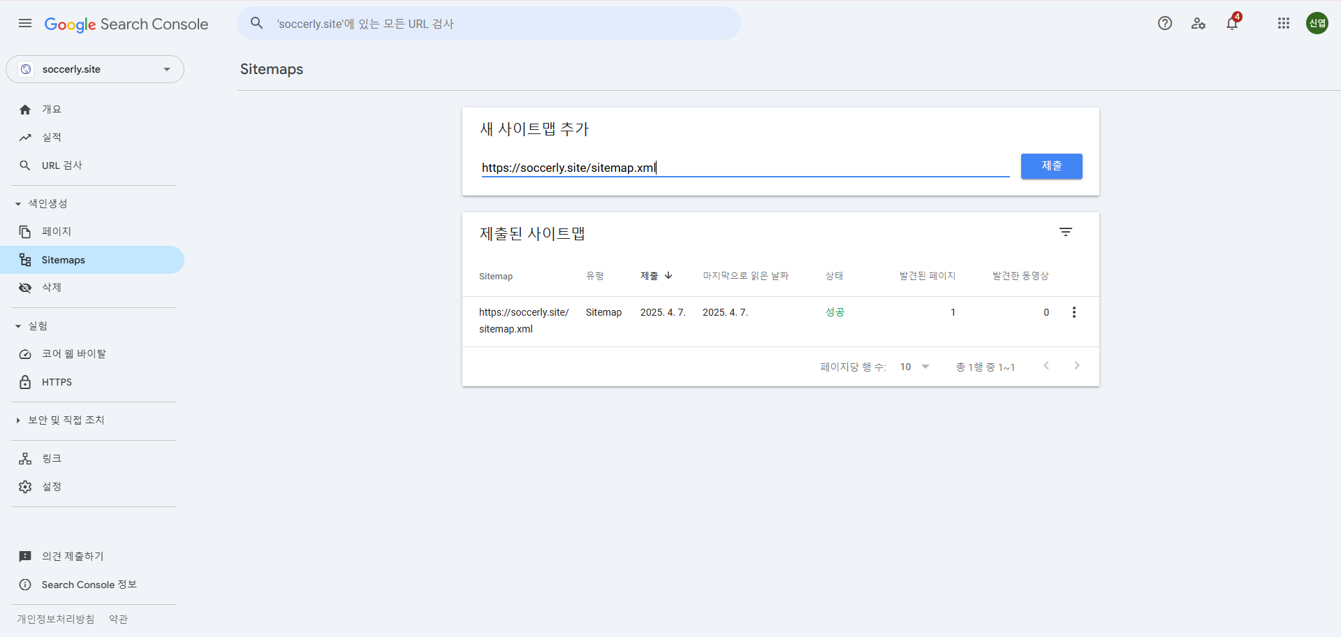Open 의견 제출하기 feedback
The width and height of the screenshot is (1341, 637).
point(73,557)
